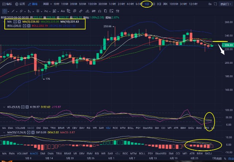Choose TRIX in the bottom MACD indicator row
Image resolution: width=234 pixels, height=162 pixels.
click(x=59, y=153)
